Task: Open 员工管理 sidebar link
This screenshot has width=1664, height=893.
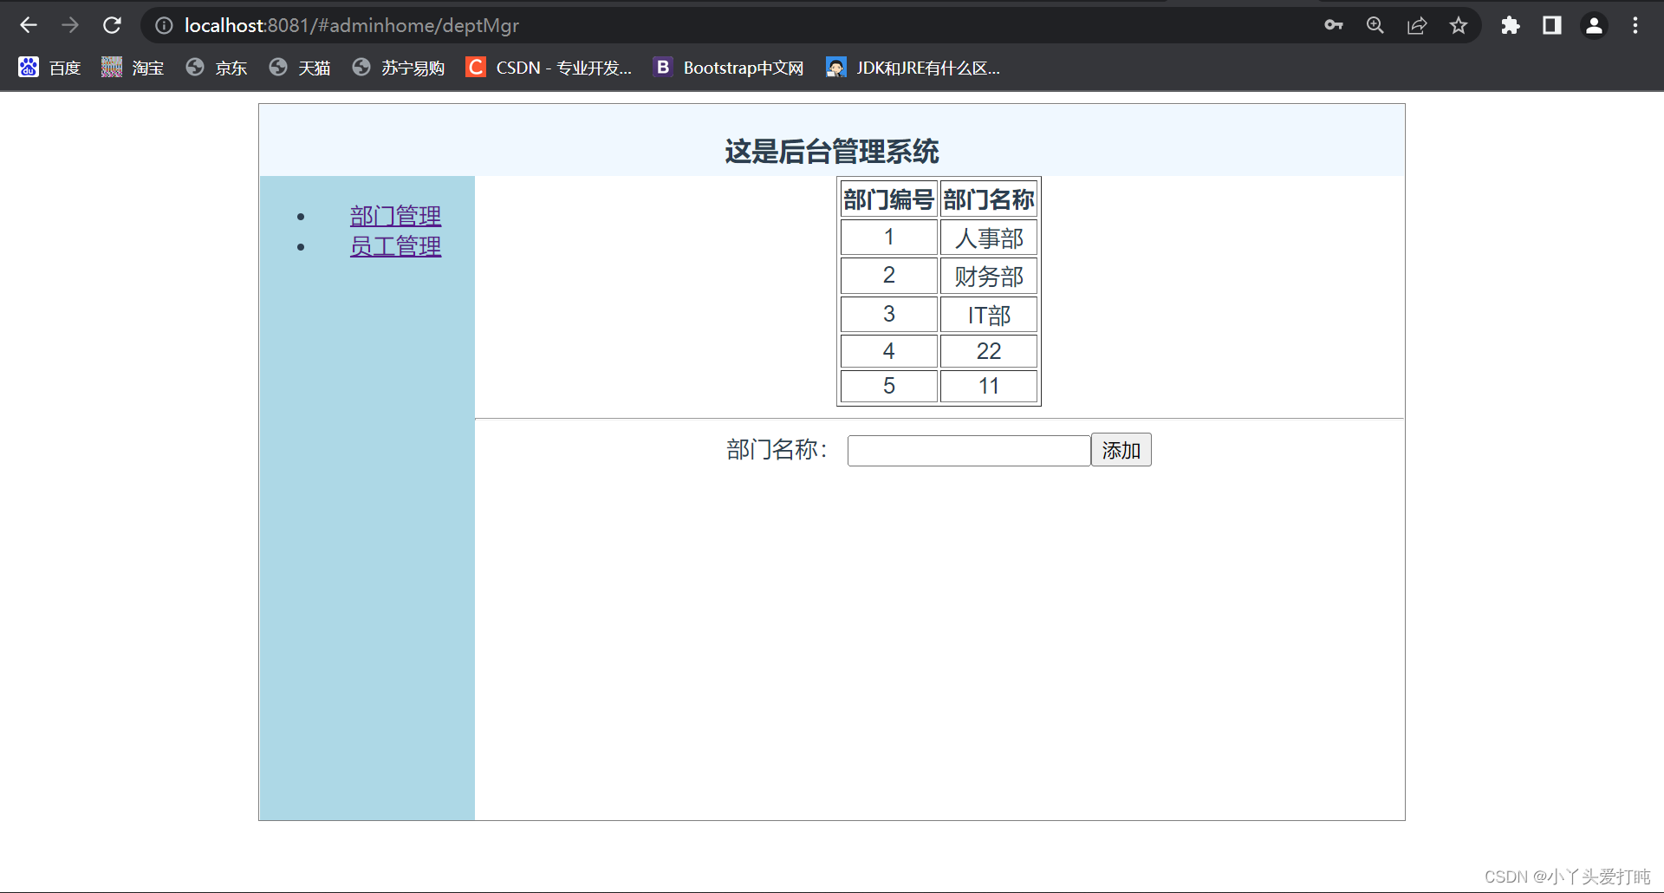Action: 395,246
